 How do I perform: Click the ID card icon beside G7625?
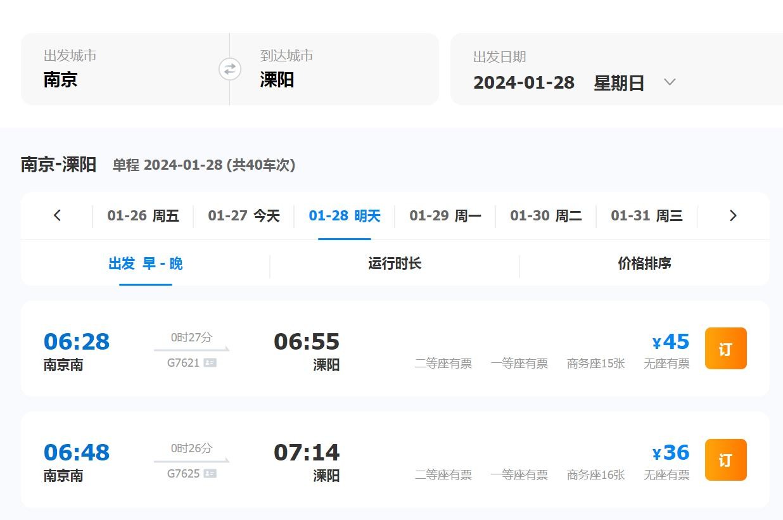[x=210, y=474]
